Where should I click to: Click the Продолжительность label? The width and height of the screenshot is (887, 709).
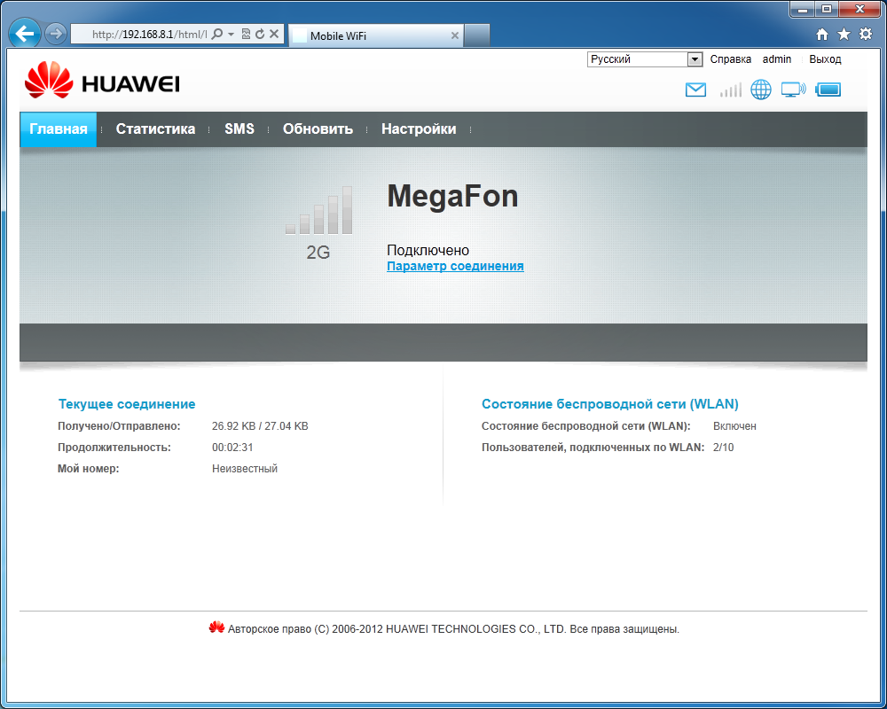point(114,448)
